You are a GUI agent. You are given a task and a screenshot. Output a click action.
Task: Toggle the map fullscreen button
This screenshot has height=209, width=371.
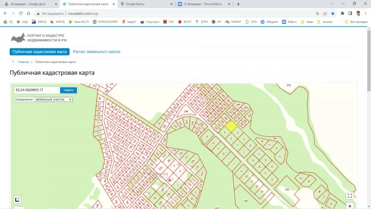pos(350,196)
